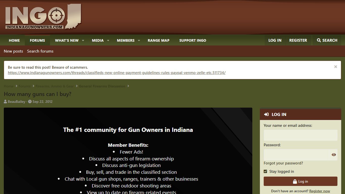The width and height of the screenshot is (345, 194).
Task: Go to WHAT'S NEW section
Action: point(67,40)
